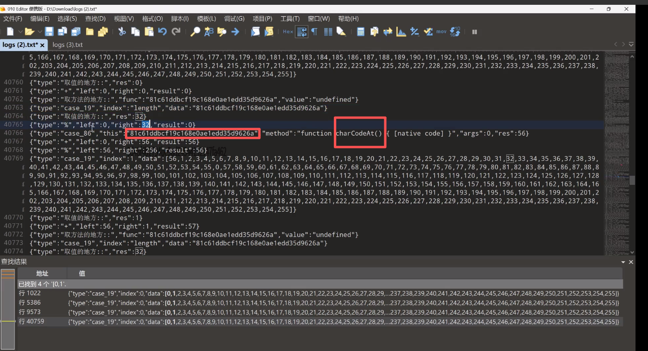Click the open file folder icon
The width and height of the screenshot is (648, 351).
tap(29, 32)
